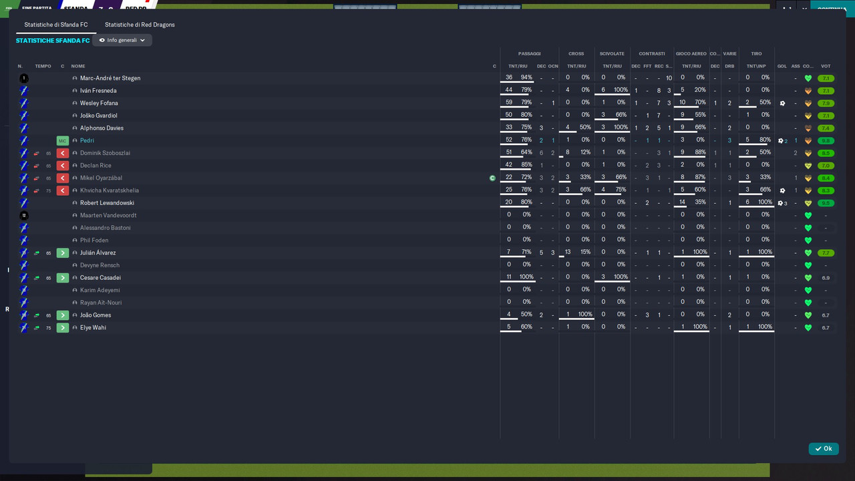Sort by the ASS column header
The width and height of the screenshot is (855, 481).
click(x=796, y=66)
